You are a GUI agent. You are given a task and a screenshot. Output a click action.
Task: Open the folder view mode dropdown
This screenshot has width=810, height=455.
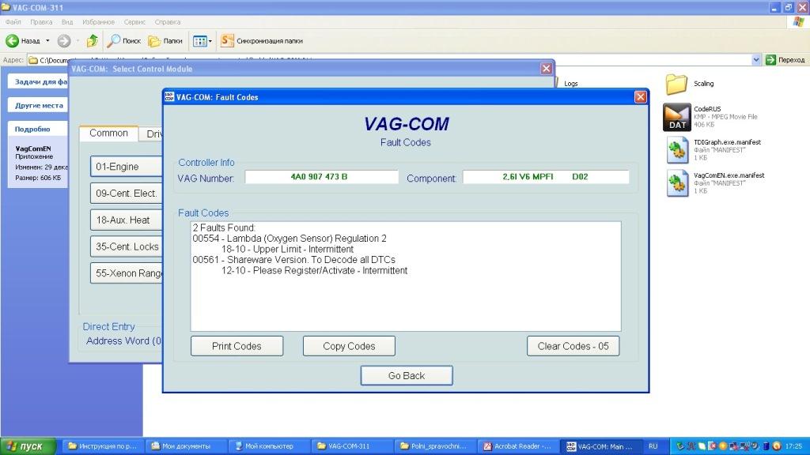202,41
